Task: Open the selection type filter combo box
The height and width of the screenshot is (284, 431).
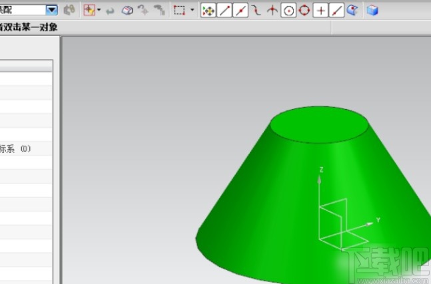Action: 51,10
